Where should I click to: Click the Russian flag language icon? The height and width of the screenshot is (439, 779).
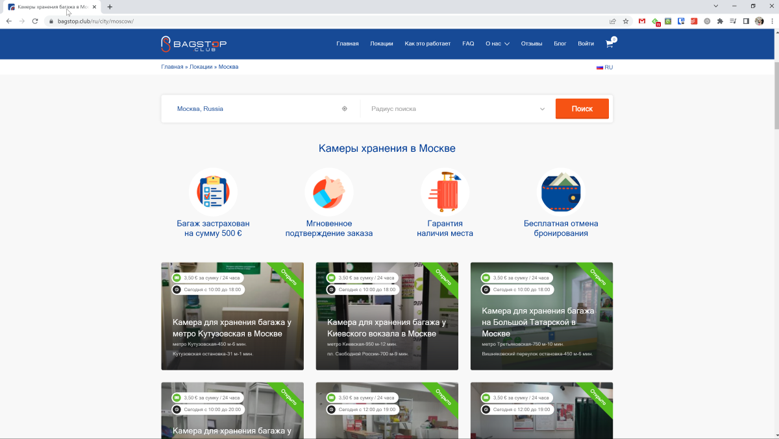[x=600, y=67]
